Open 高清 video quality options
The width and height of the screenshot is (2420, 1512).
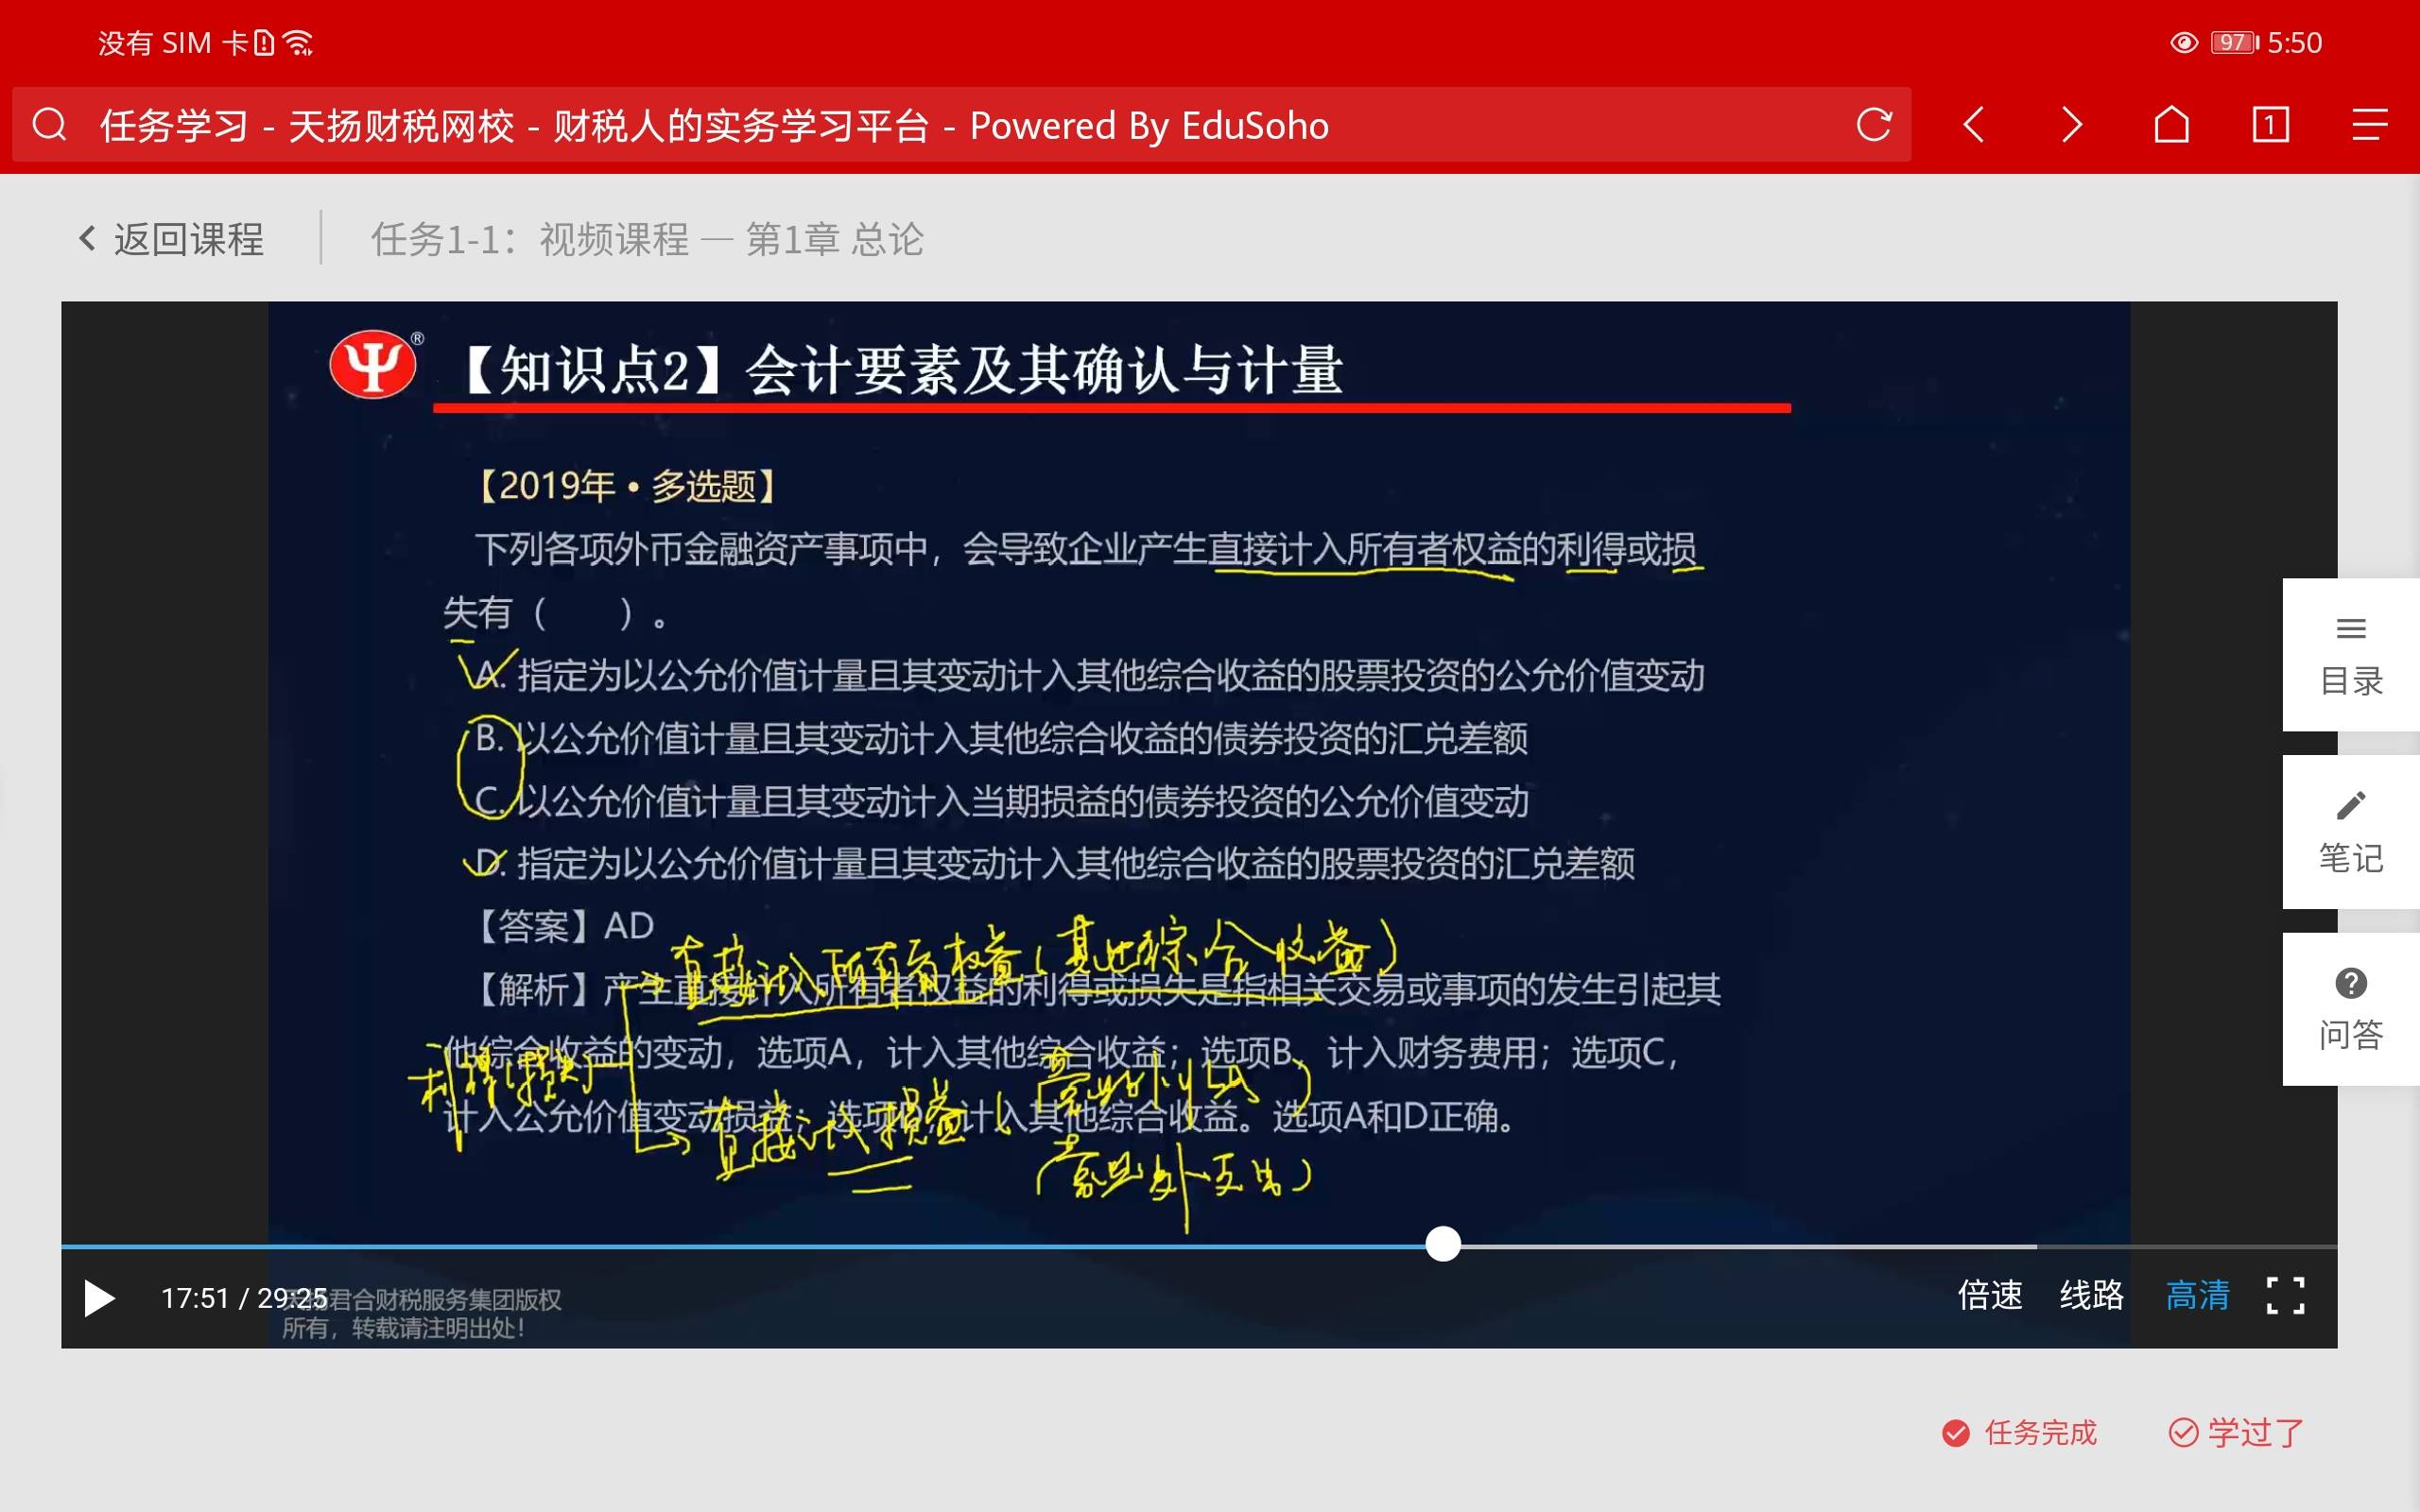[x=2197, y=1296]
